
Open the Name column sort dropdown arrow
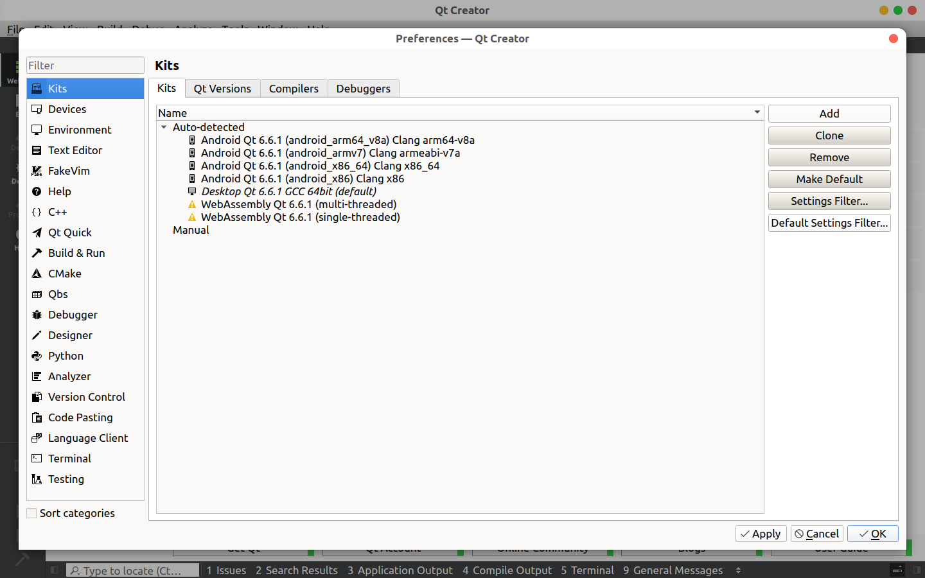757,112
